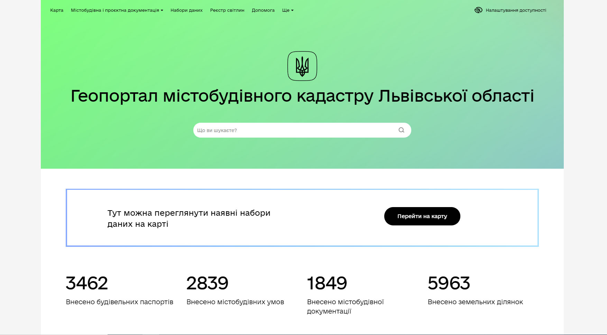
Task: Open 'Налаштування доступності' accessibility settings
Action: 515,10
